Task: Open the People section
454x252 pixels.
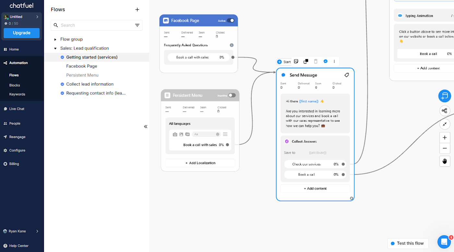Action: 15,124
